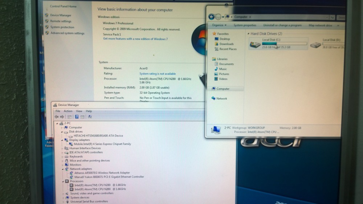
Task: Collapse the Processors node
Action: pos(63,181)
